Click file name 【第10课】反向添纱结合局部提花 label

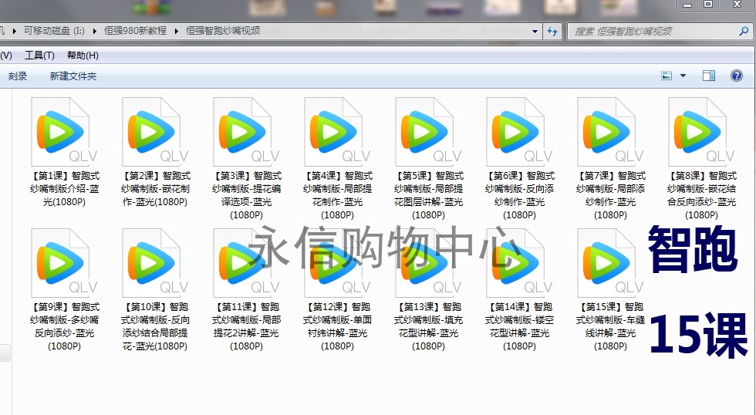point(155,326)
